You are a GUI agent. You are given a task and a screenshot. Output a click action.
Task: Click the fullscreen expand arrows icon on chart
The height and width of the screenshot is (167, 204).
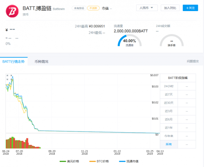click(x=9, y=77)
